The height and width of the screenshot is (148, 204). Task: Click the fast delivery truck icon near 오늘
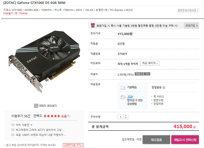(123, 97)
